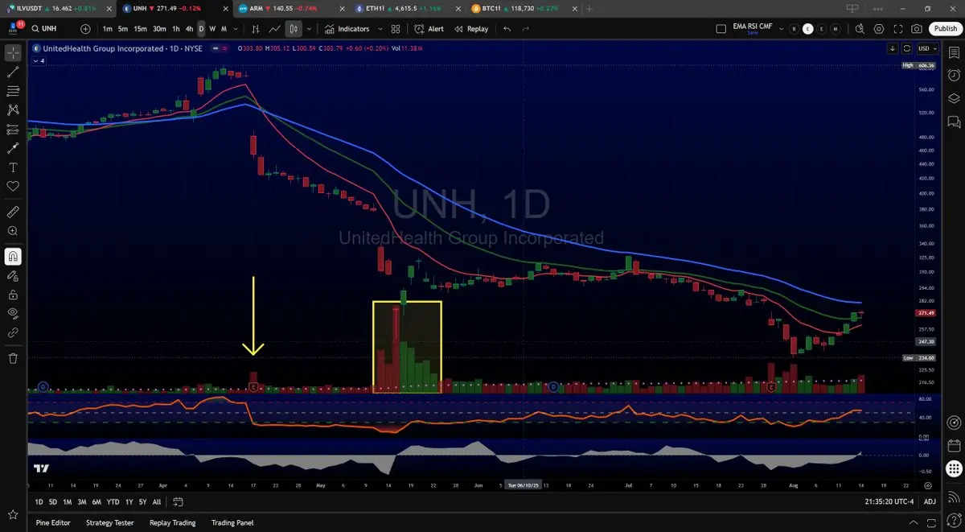
Task: Expand the chart style dropdown arrow
Action: (309, 29)
